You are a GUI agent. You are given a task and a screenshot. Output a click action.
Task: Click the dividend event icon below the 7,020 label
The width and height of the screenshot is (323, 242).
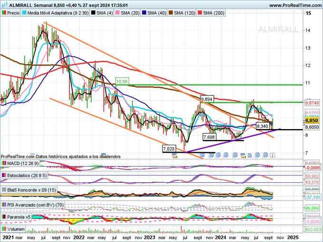click(175, 155)
